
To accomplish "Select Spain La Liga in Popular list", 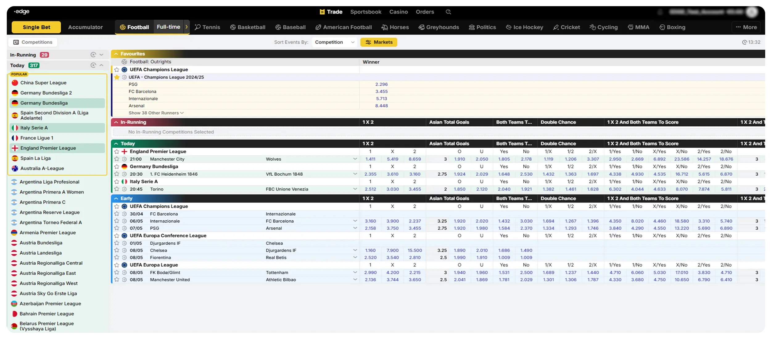I will (57, 158).
